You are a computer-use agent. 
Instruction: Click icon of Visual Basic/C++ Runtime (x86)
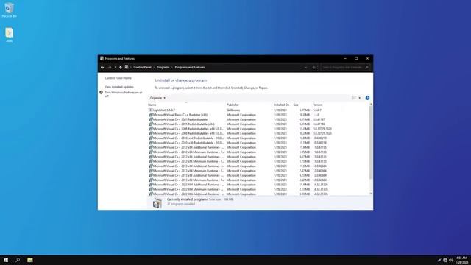click(x=151, y=115)
